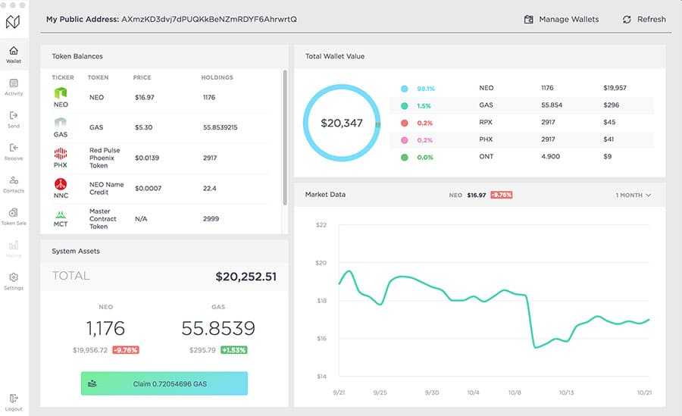Click $19,957 NEO wallet value
Viewport: 682px width, 416px height.
pyautogui.click(x=615, y=88)
